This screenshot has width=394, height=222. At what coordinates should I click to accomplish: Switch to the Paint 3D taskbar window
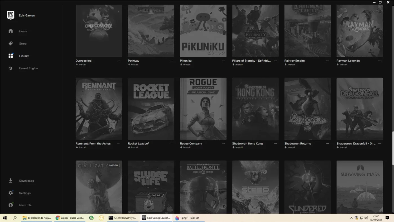[x=189, y=218]
